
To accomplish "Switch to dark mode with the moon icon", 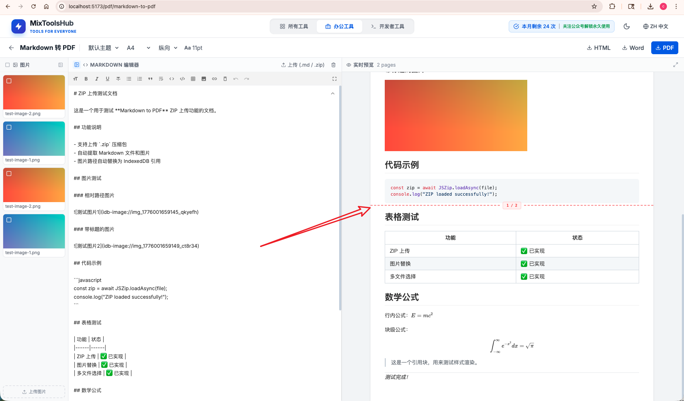I will point(627,26).
